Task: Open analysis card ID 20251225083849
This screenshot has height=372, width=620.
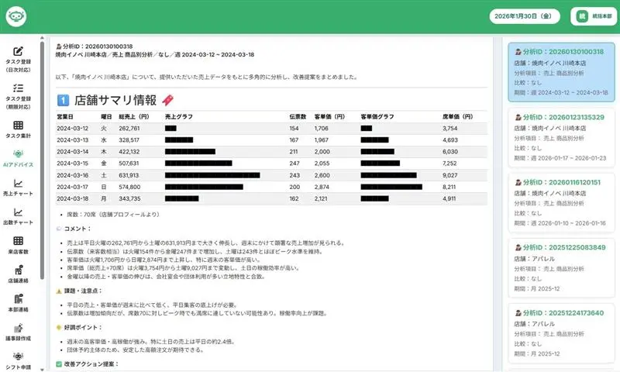Action: click(x=561, y=268)
